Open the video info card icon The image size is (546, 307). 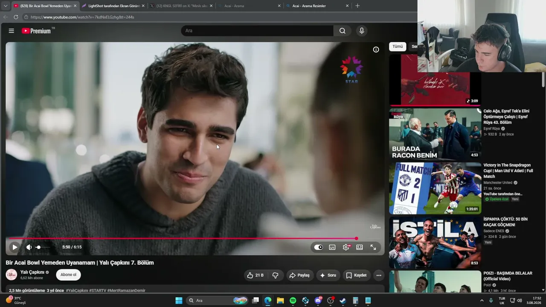coord(376,49)
